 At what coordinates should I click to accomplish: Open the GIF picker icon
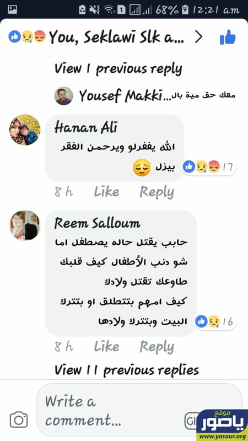tap(191, 421)
